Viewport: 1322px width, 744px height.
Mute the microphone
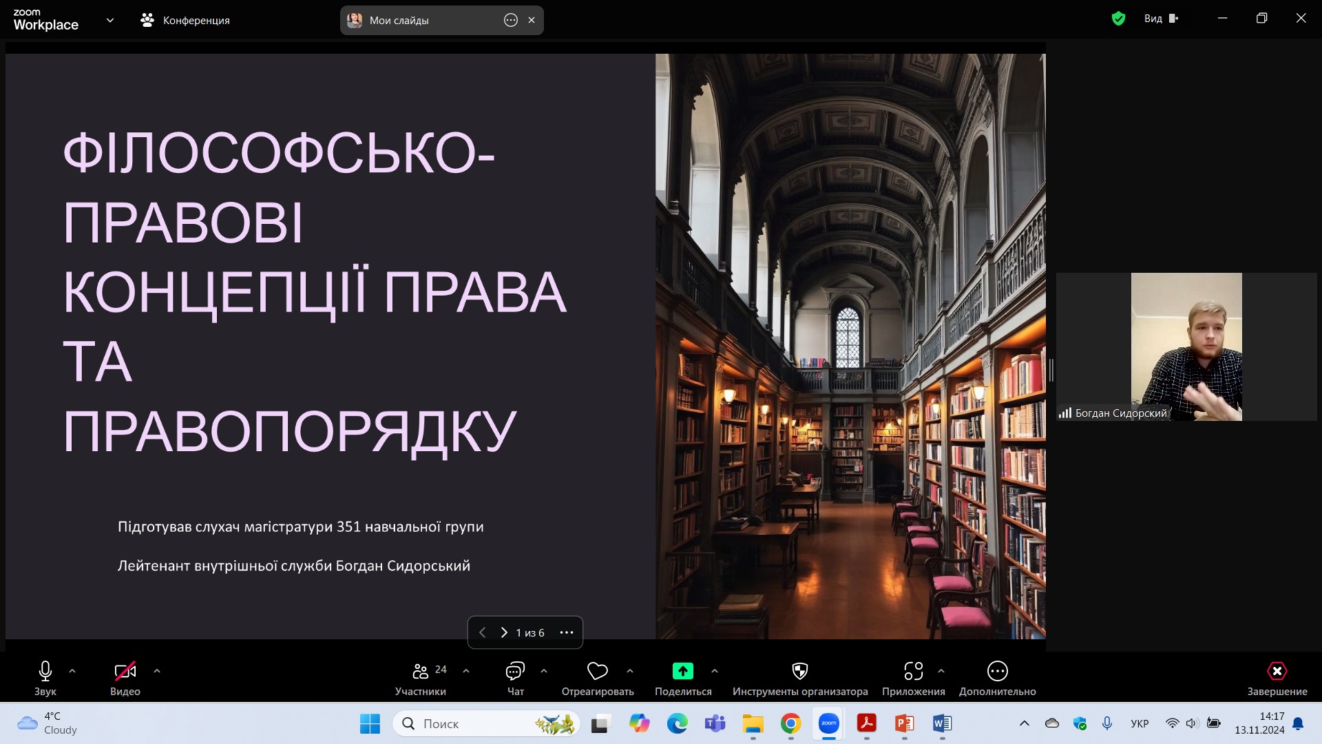pyautogui.click(x=45, y=671)
